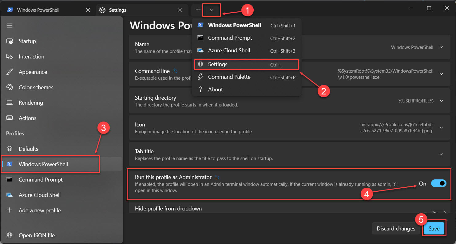Screen dimensions: 456x244
Task: Click the Azure Cloud Shell icon in dropdown
Action: [x=200, y=50]
